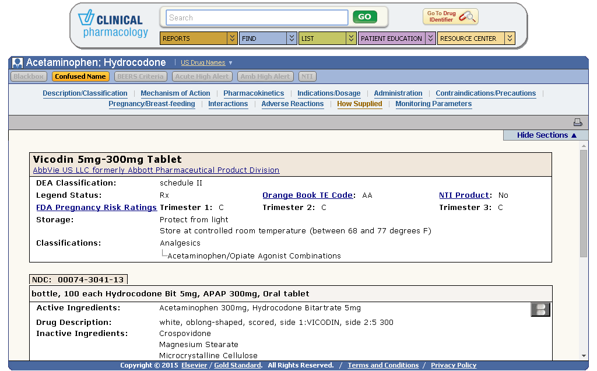Open the FIND dropdown menu
Viewport: 597px width, 371px height.
(x=268, y=38)
